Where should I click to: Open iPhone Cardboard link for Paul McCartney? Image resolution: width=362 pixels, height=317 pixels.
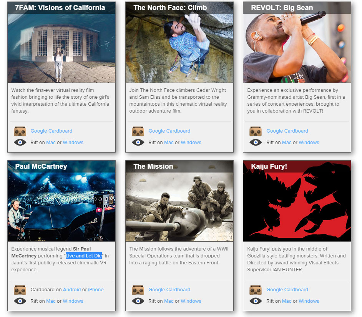[96, 289]
